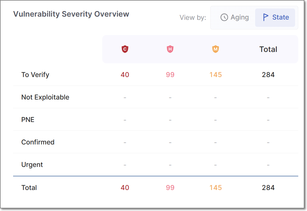
Task: Select the PNE row label
Action: (28, 120)
